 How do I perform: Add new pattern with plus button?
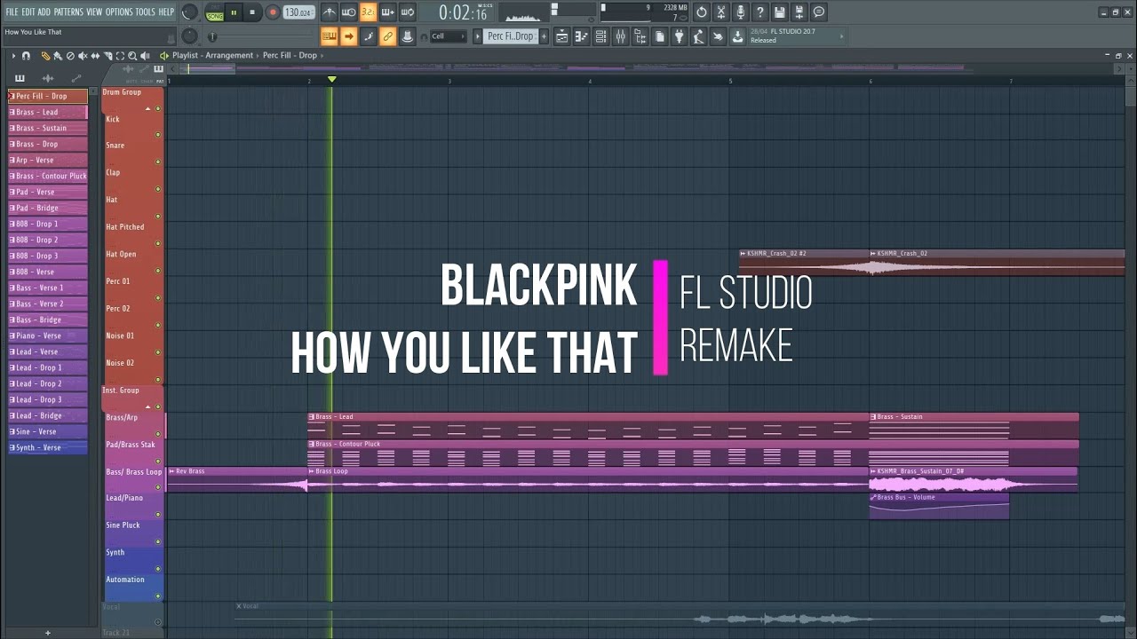(x=544, y=36)
